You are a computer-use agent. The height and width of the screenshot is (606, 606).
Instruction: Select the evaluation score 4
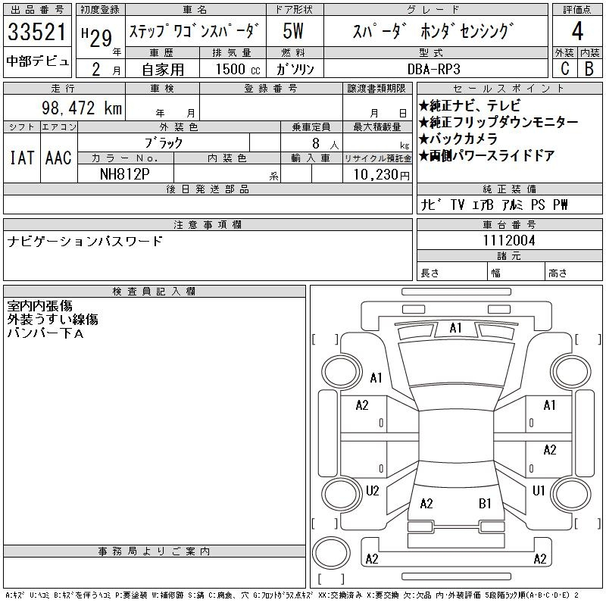pos(577,33)
